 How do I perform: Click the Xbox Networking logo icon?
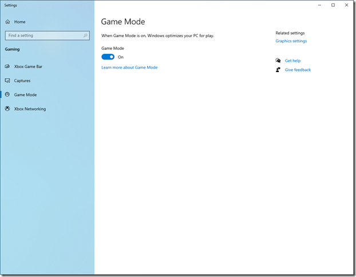coord(7,109)
